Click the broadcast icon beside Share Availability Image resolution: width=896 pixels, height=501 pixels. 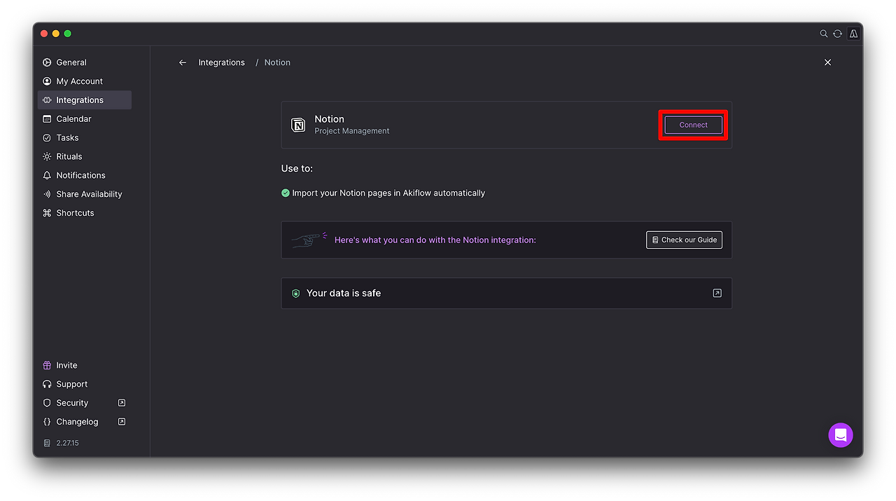coord(47,194)
